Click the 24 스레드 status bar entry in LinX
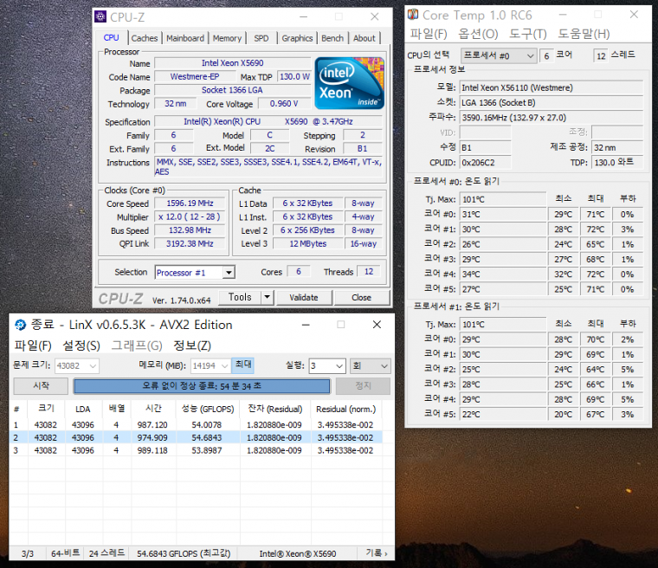Image resolution: width=658 pixels, height=568 pixels. click(x=106, y=553)
